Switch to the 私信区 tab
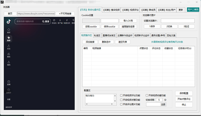This screenshot has width=201, height=116. click(97, 35)
